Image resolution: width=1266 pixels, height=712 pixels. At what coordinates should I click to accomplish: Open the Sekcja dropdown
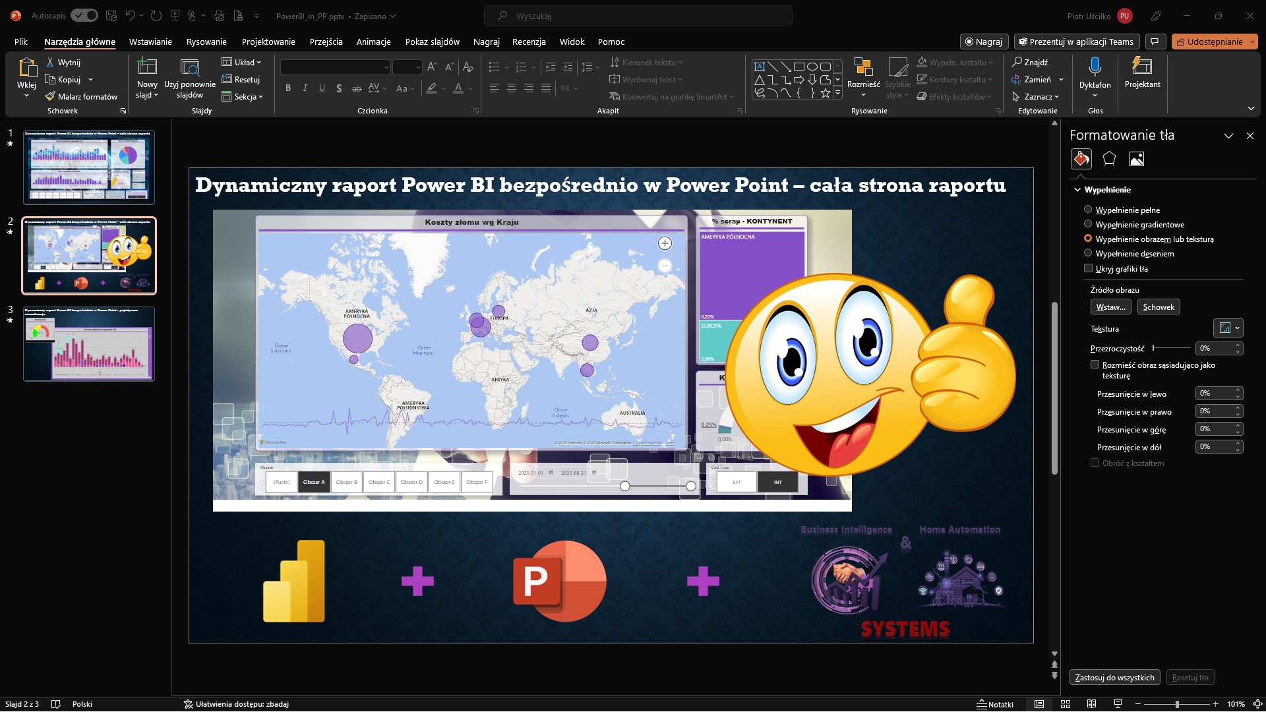[x=243, y=96]
